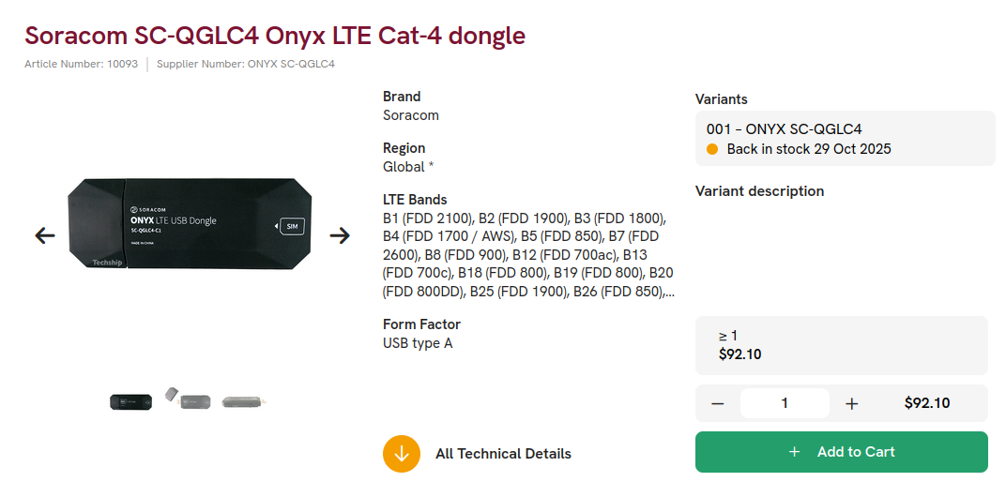Open All Technical Details link
1006x482 pixels.
pos(503,454)
